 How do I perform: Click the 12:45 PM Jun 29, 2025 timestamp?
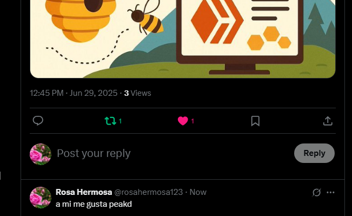(74, 93)
